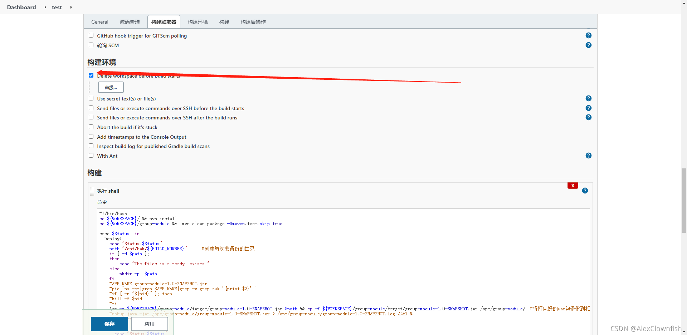Jump to the 构建后操作 tab
Viewport: 687px width, 335px height.
coord(253,22)
